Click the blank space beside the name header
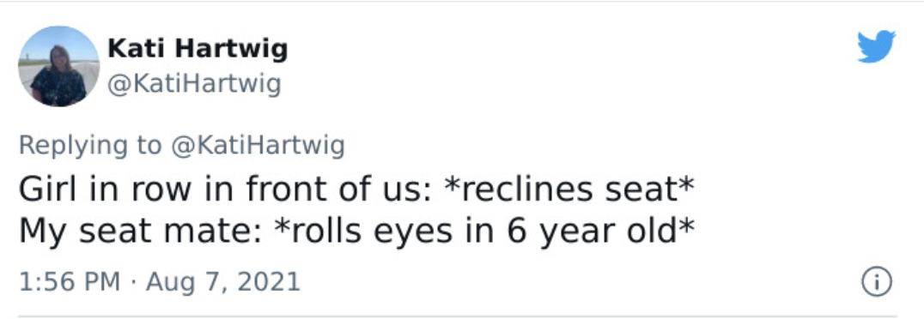 point(560,64)
